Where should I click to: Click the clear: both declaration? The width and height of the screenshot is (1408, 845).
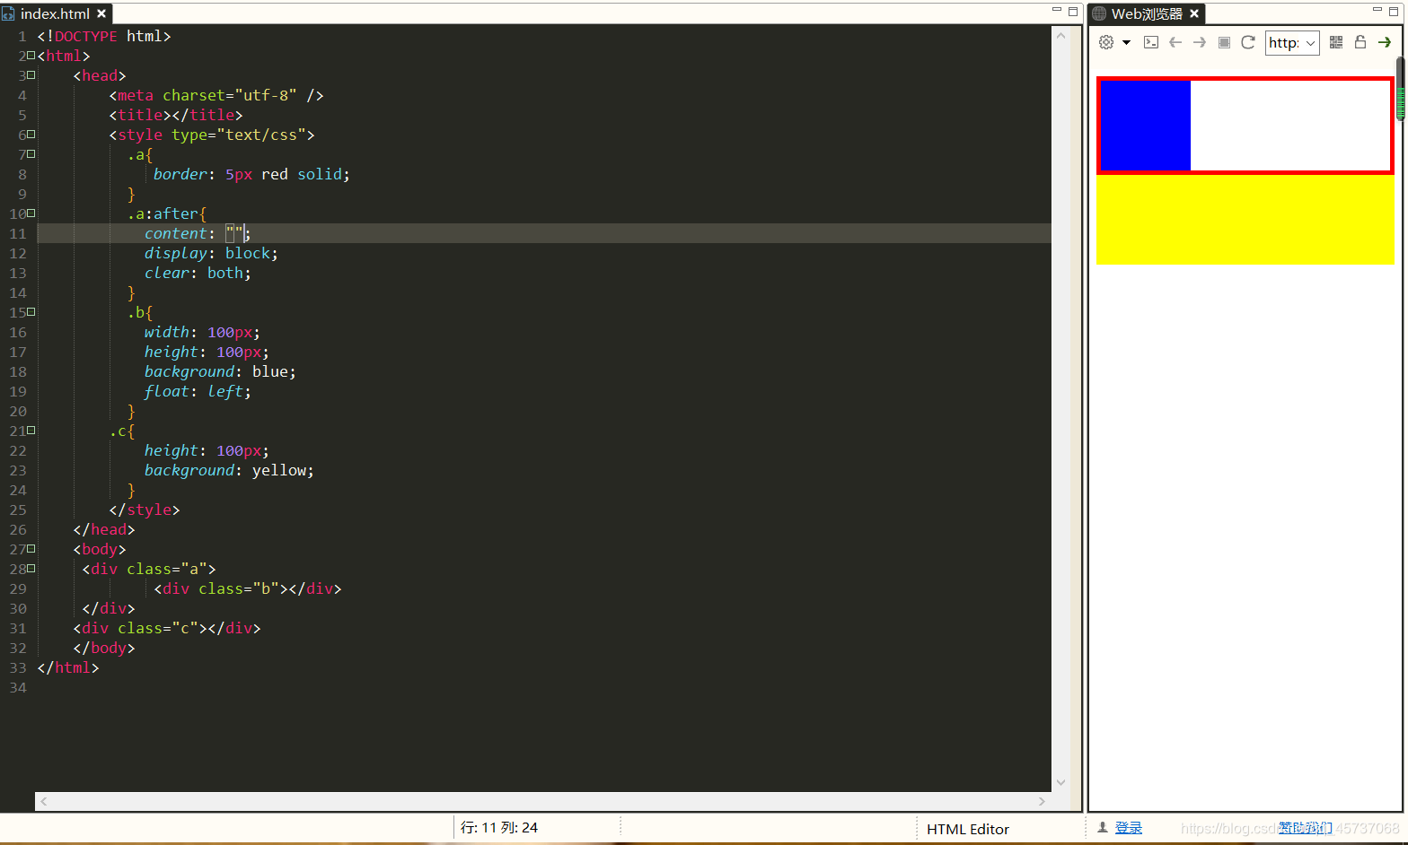(198, 273)
